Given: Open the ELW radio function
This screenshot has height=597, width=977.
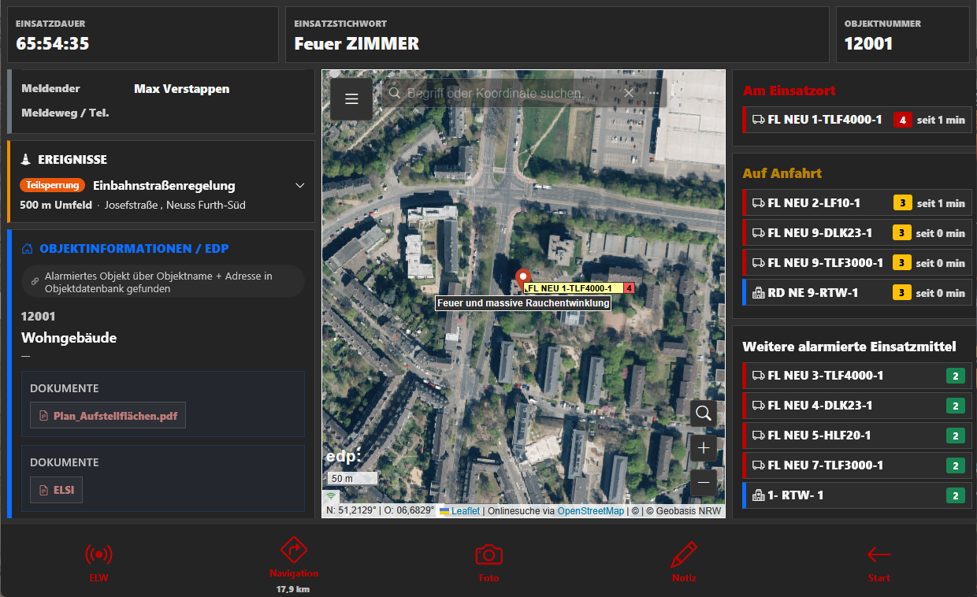Looking at the screenshot, I should (98, 561).
